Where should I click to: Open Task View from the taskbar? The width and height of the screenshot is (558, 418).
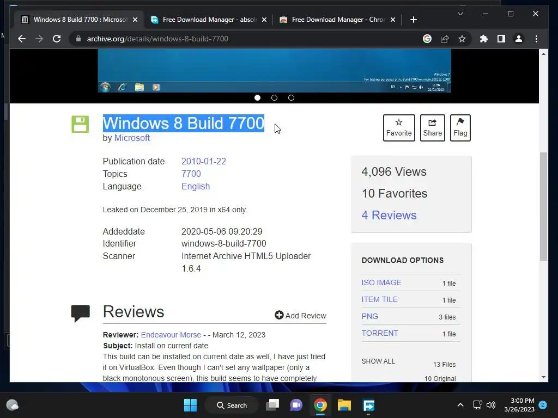pyautogui.click(x=272, y=405)
